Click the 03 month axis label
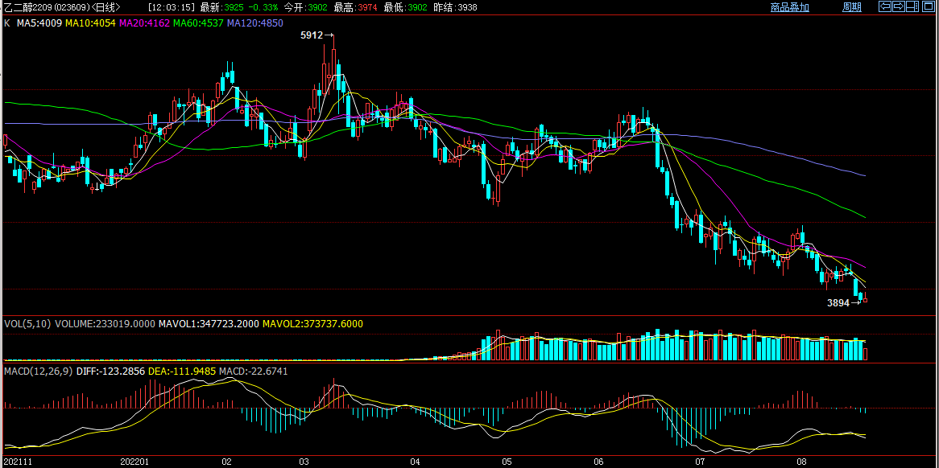The width and height of the screenshot is (939, 468). (304, 462)
